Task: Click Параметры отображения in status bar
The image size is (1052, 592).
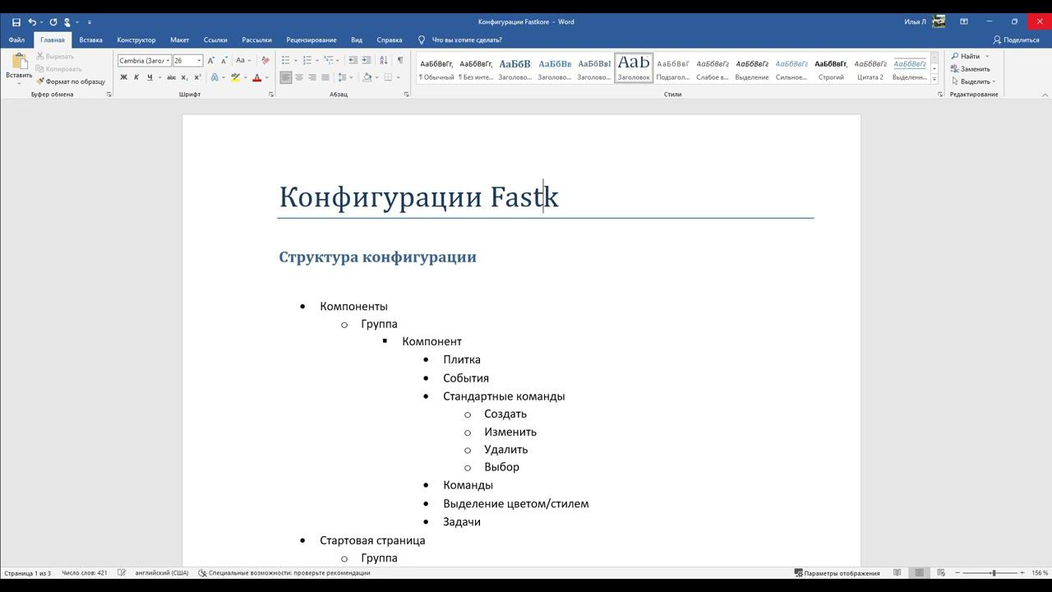Action: click(x=837, y=573)
